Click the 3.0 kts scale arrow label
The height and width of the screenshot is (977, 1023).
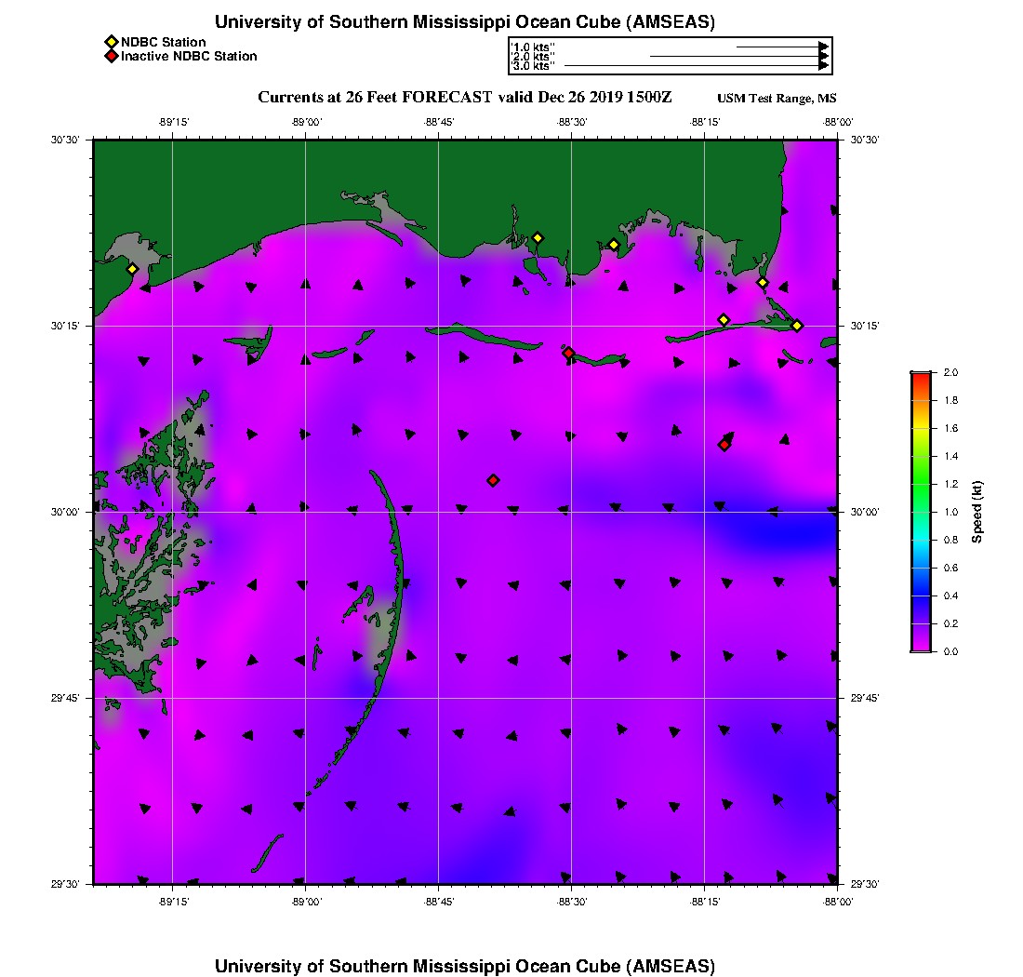(x=534, y=66)
